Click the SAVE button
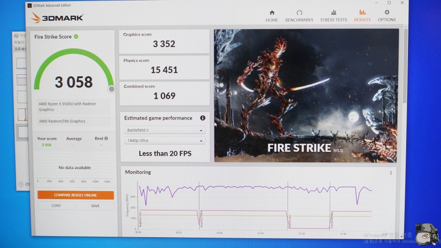Screen dimensions: 441x248 pos(95,206)
